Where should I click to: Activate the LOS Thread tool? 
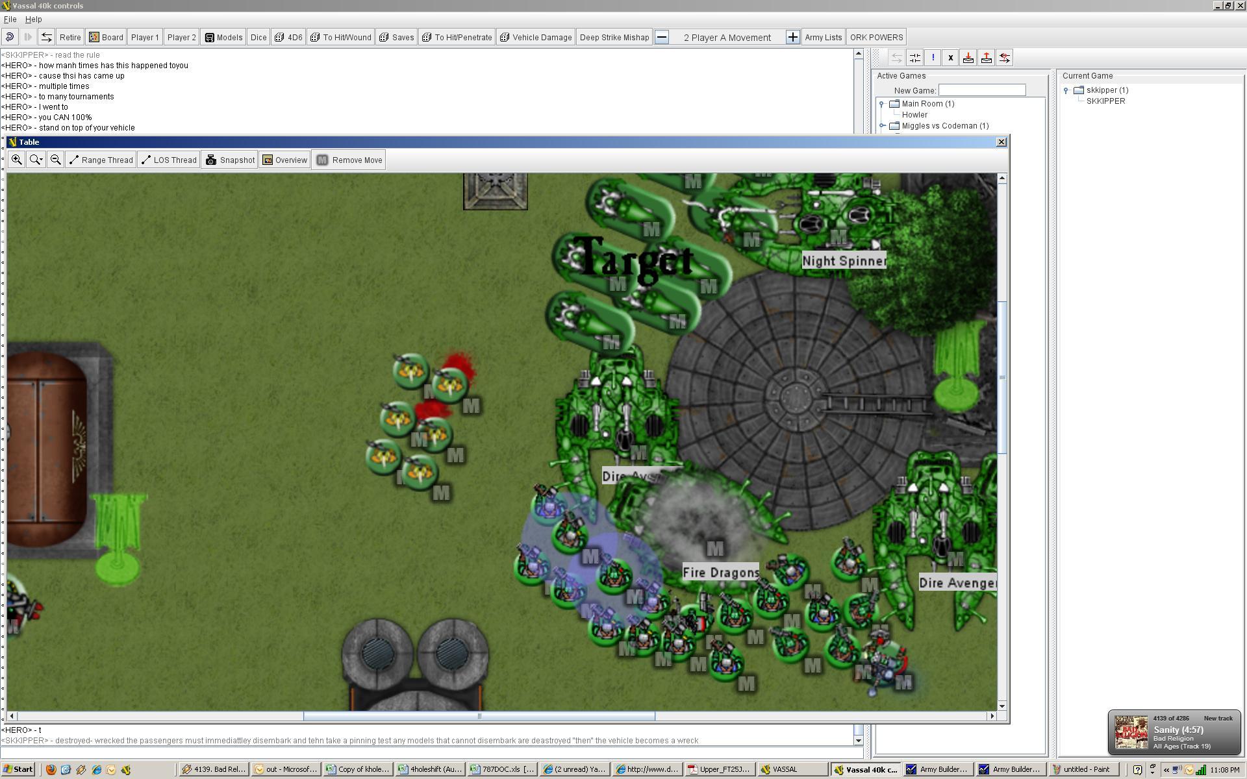point(169,160)
